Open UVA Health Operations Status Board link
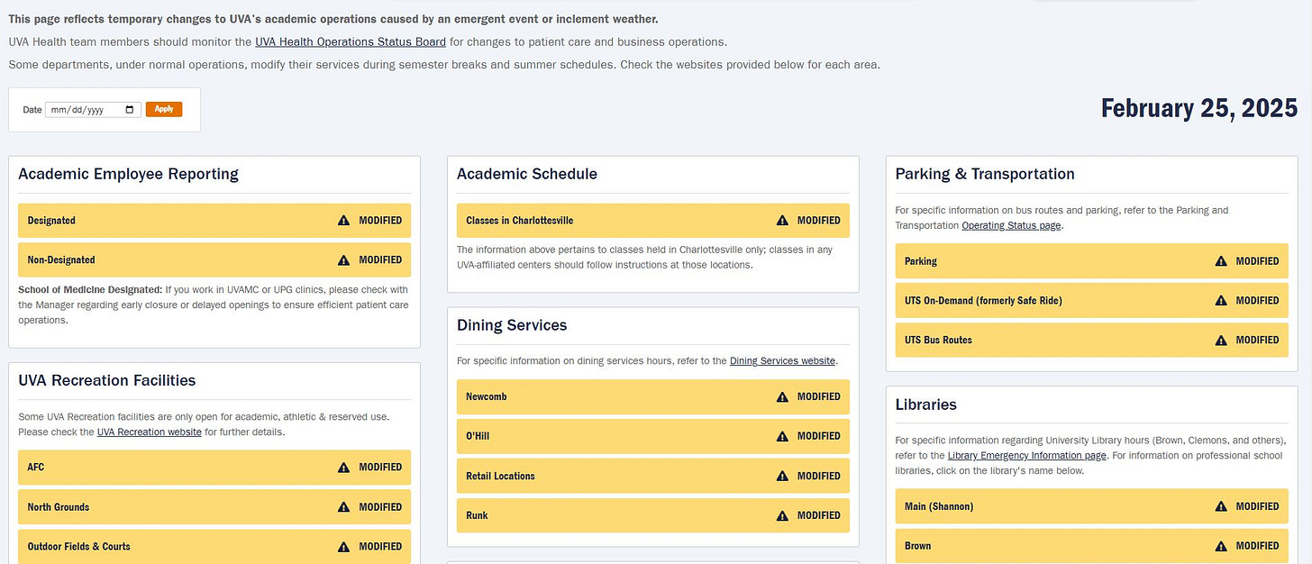Screen dimensions: 1312x564 (351, 41)
